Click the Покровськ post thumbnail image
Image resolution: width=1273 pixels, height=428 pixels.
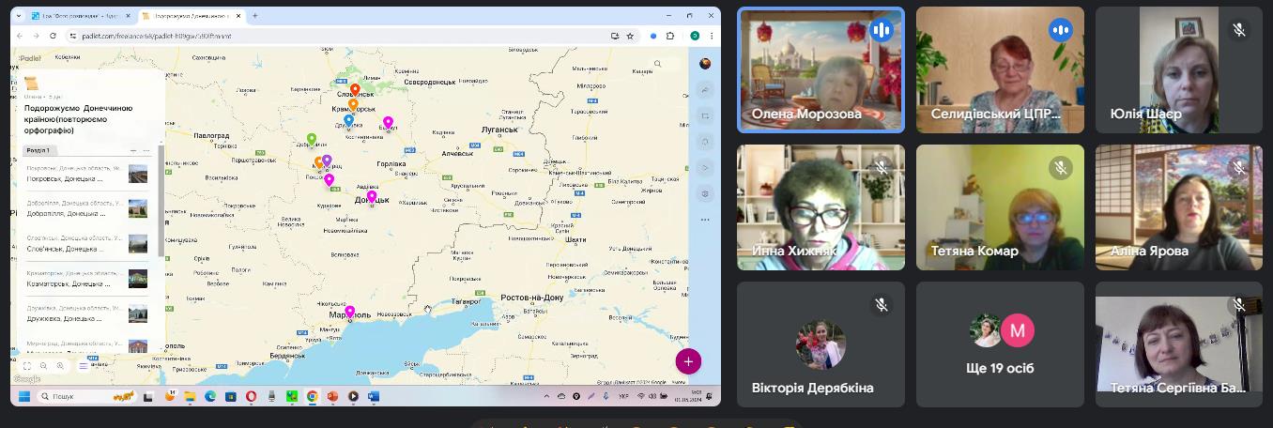(138, 174)
